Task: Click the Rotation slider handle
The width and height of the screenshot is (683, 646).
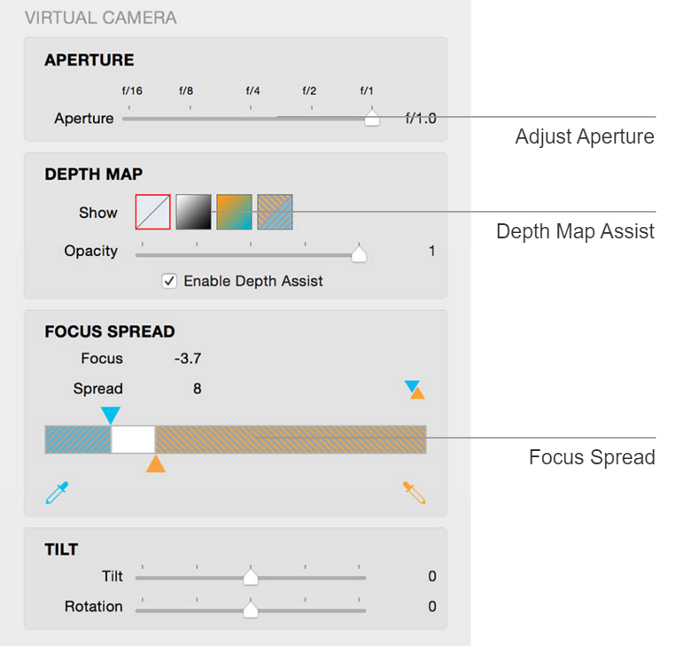Action: (x=251, y=609)
